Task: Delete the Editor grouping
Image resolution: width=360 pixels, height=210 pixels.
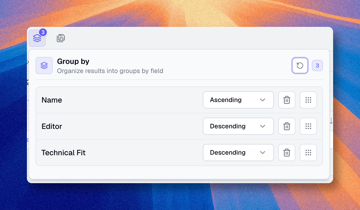Action: coord(287,126)
